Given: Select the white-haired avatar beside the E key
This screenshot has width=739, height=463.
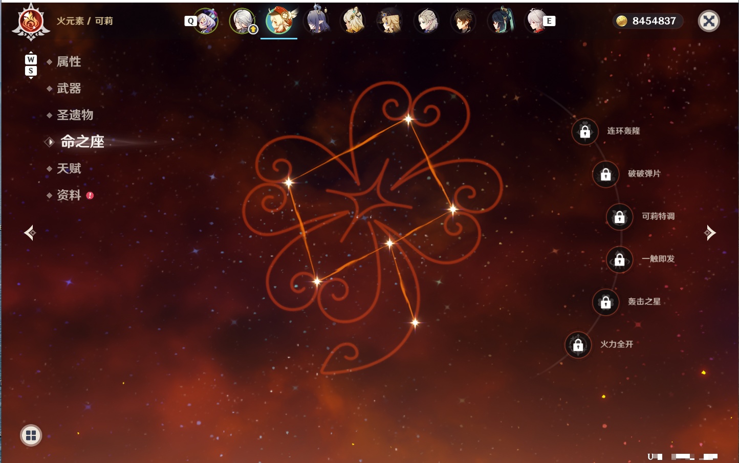Looking at the screenshot, I should point(536,21).
